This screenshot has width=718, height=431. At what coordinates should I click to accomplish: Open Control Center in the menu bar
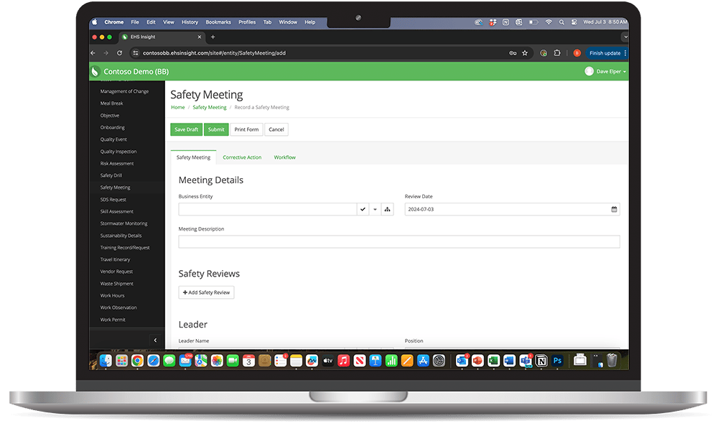pos(574,22)
